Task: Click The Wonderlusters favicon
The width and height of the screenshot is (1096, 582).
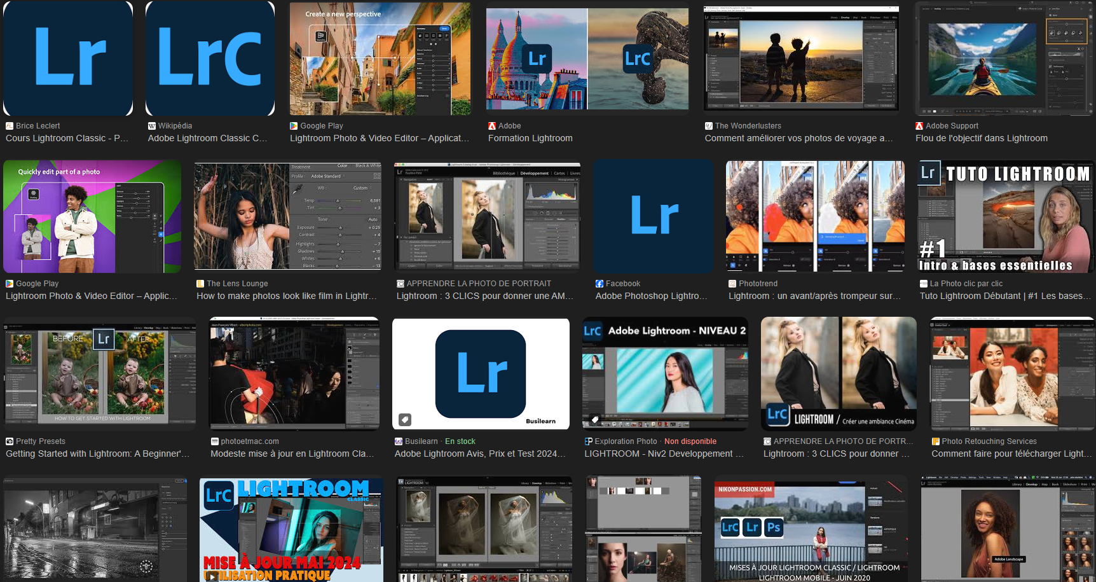Action: (x=709, y=126)
